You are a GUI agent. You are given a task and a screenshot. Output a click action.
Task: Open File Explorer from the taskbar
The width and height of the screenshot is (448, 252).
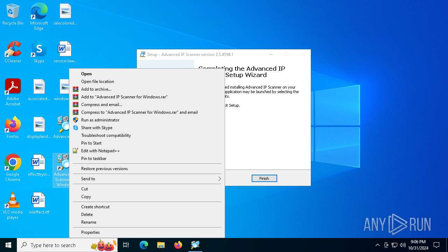161,245
